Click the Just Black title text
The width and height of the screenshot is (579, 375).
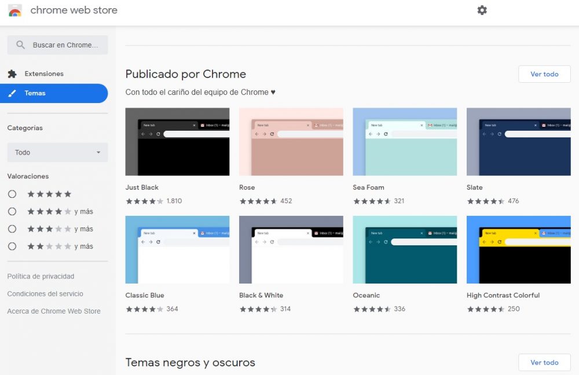[142, 187]
